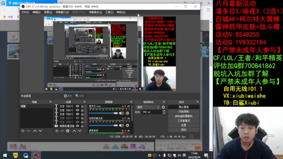Mute the 麦克风/Aux audio channel
283x159 pixels.
pos(121,113)
